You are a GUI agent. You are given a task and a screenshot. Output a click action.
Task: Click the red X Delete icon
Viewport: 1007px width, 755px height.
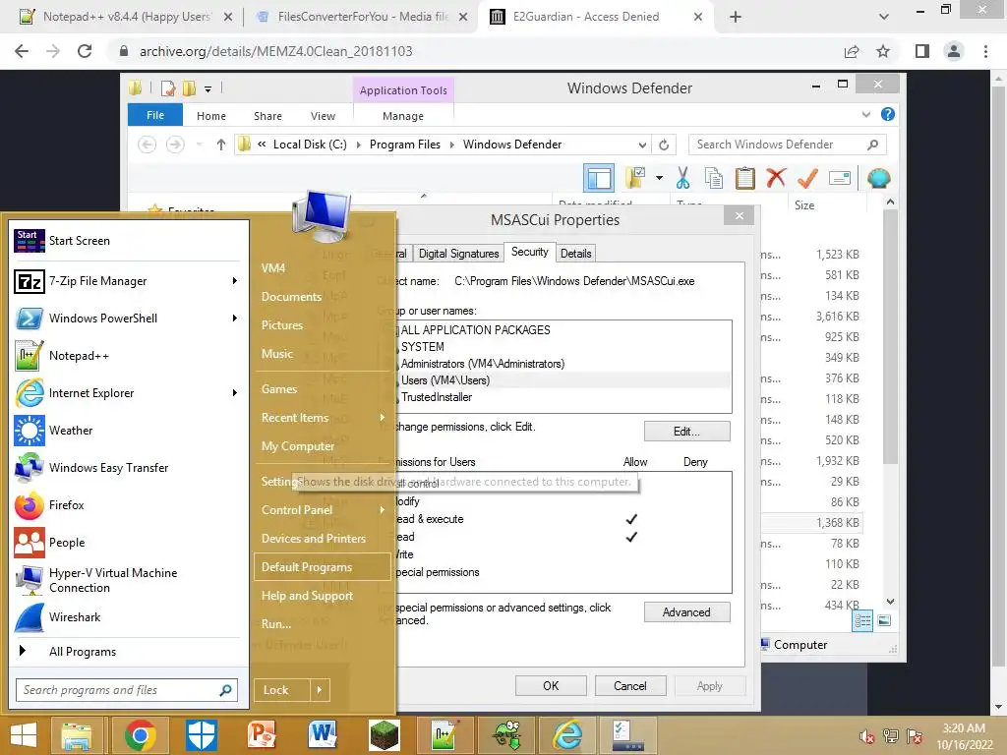(x=776, y=178)
